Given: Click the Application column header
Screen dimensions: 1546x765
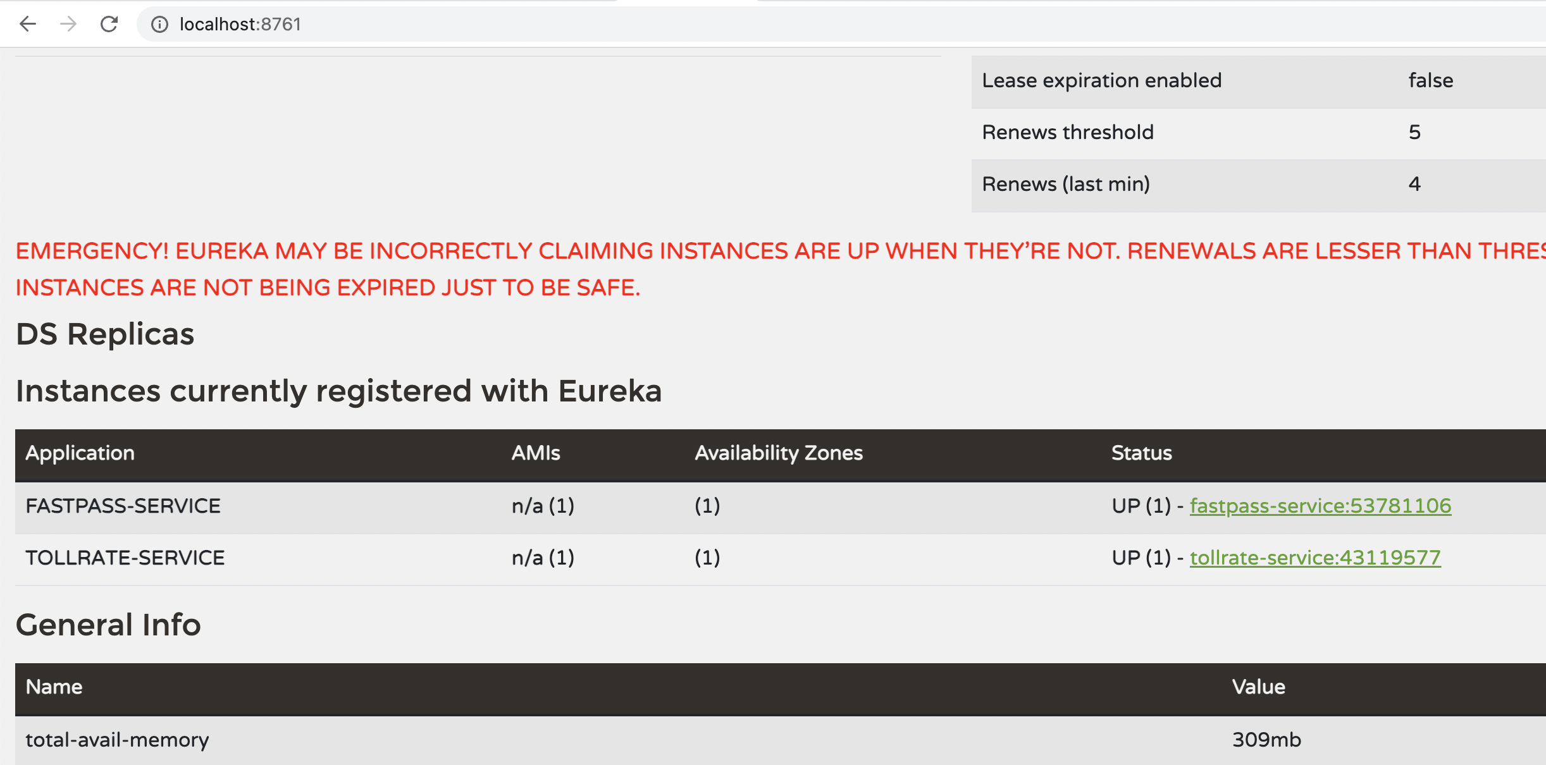Looking at the screenshot, I should click(80, 453).
